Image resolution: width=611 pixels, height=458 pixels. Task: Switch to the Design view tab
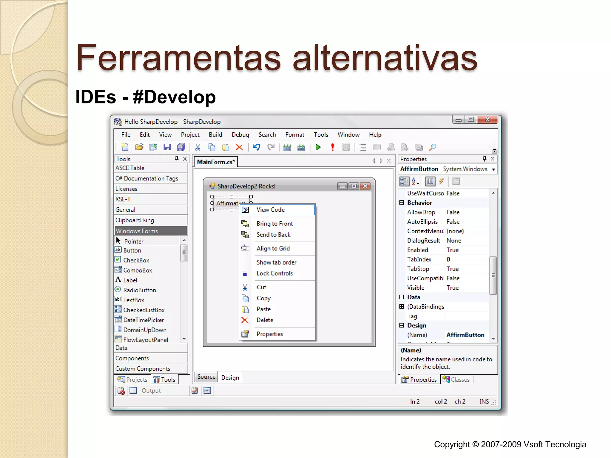tap(230, 377)
